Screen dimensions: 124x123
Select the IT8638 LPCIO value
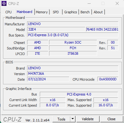[73, 53]
